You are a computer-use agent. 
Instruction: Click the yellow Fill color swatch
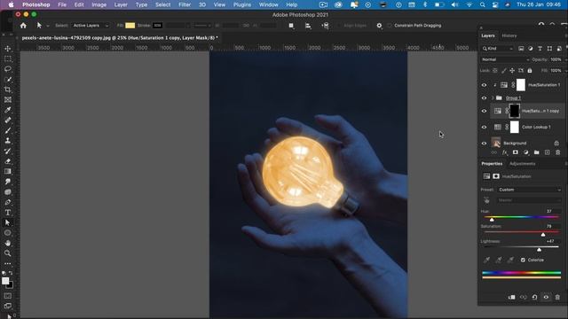pos(130,26)
